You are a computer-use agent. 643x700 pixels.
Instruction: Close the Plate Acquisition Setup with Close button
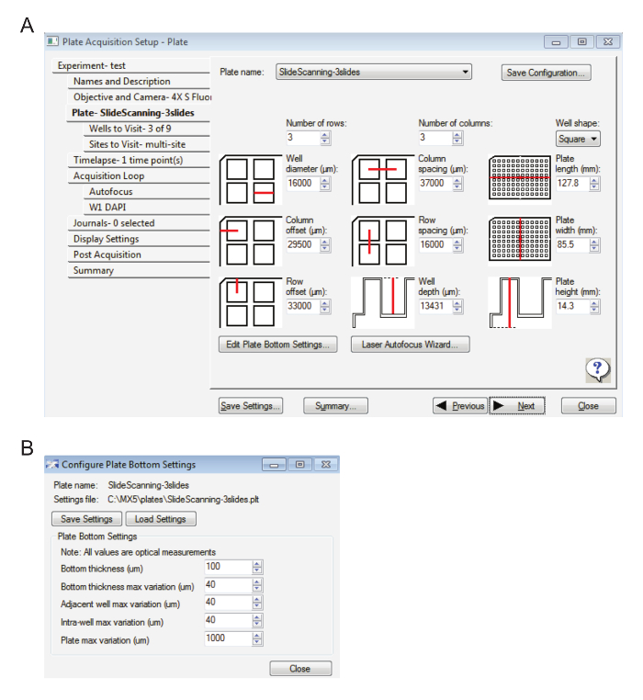click(589, 406)
